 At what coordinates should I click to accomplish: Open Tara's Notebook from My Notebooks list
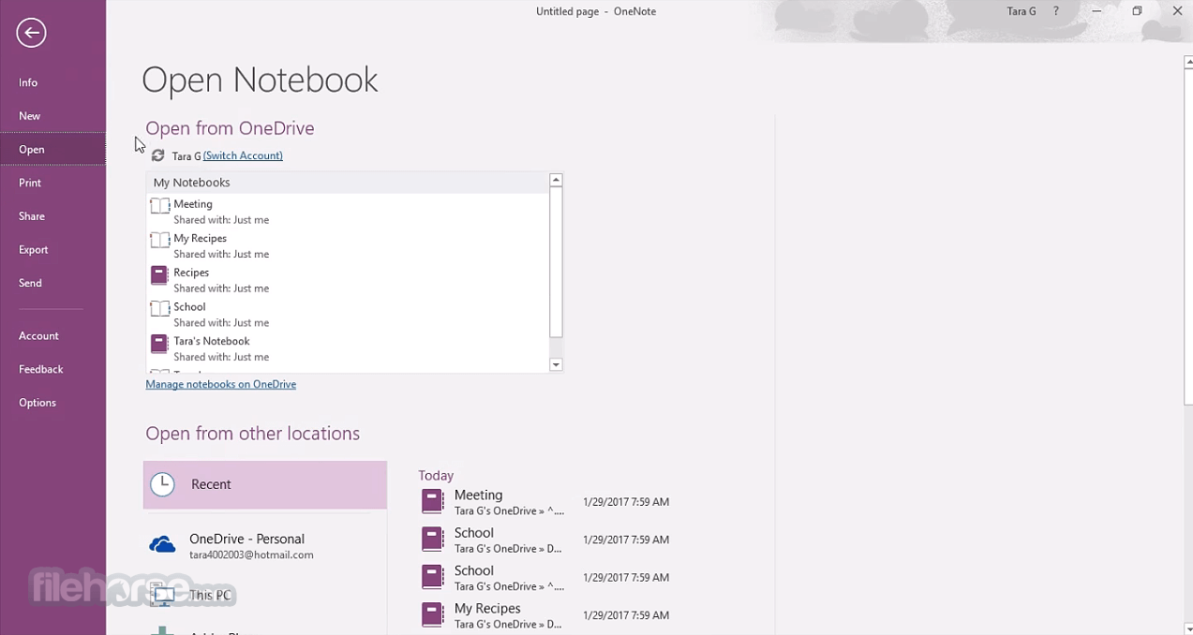pyautogui.click(x=348, y=348)
